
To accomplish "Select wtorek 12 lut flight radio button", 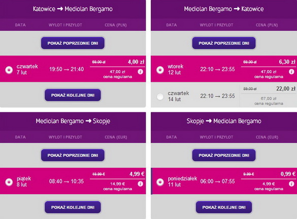I will (160, 70).
